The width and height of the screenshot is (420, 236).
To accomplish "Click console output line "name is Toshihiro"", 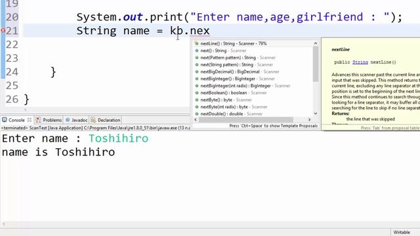I will coord(58,152).
